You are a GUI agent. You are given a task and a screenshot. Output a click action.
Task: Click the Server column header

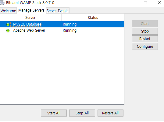30,18
